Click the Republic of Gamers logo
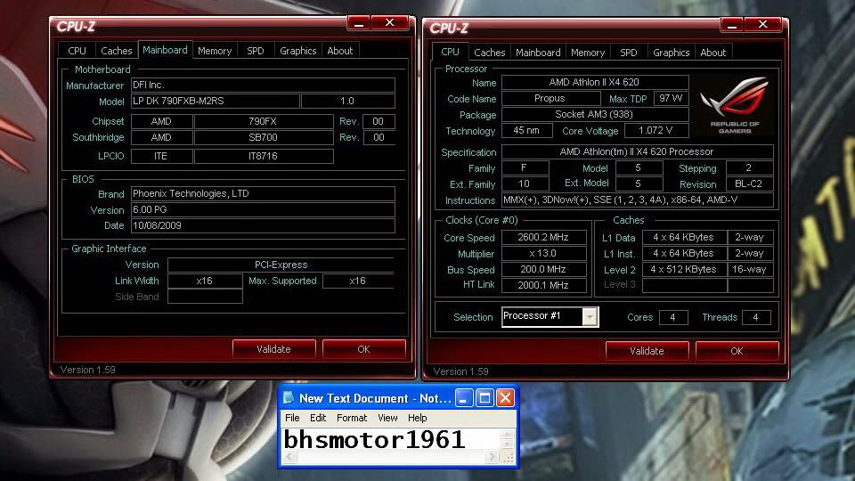Image resolution: width=855 pixels, height=481 pixels. pyautogui.click(x=734, y=105)
